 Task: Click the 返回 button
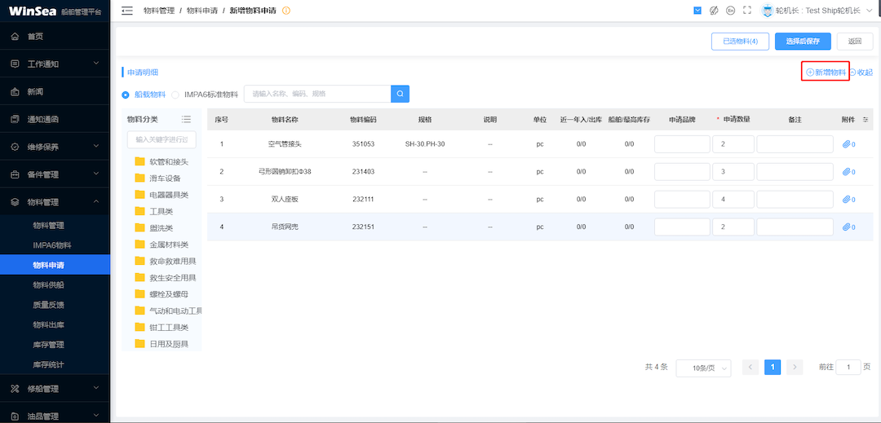855,42
